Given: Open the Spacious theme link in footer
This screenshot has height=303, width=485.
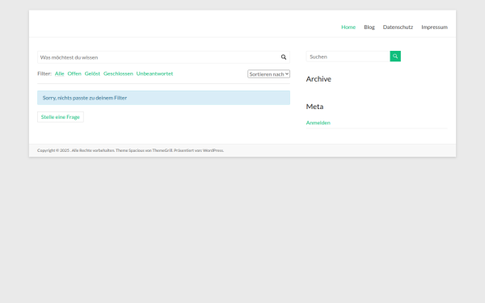Looking at the screenshot, I should point(137,150).
